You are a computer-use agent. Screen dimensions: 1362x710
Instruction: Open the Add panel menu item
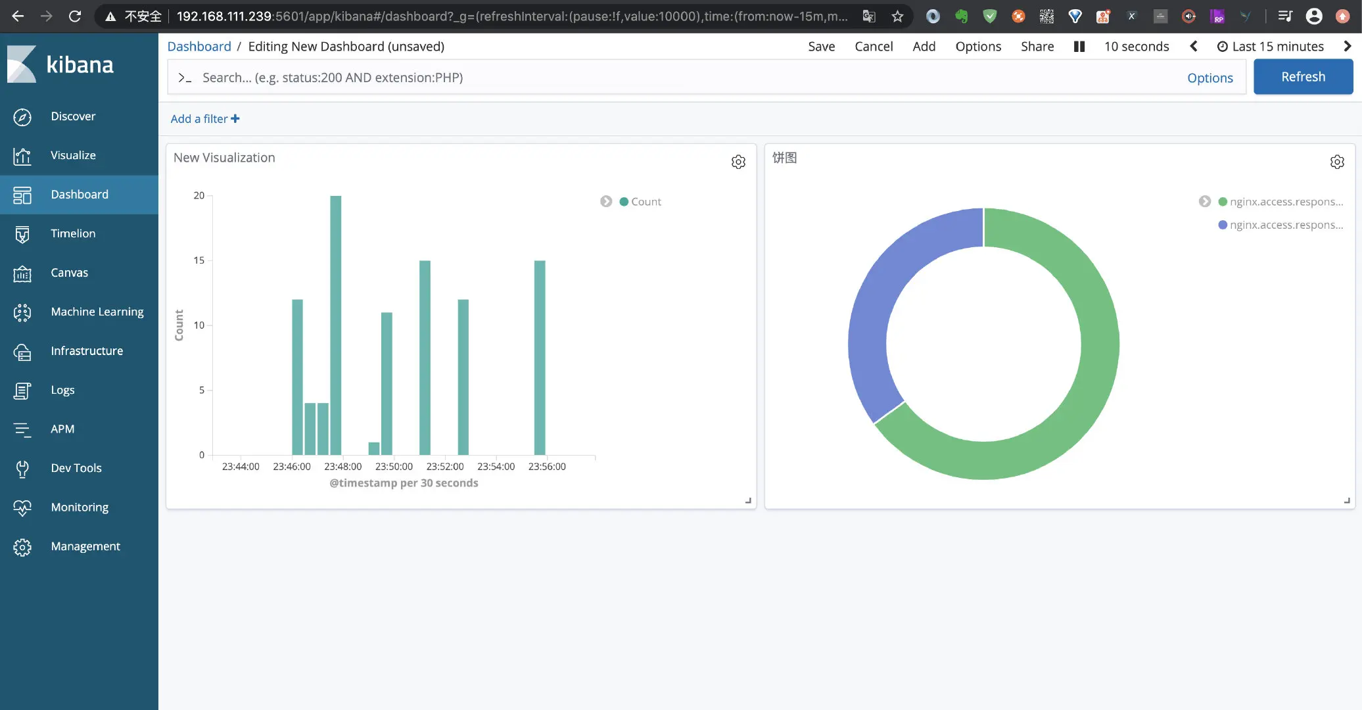pyautogui.click(x=924, y=47)
